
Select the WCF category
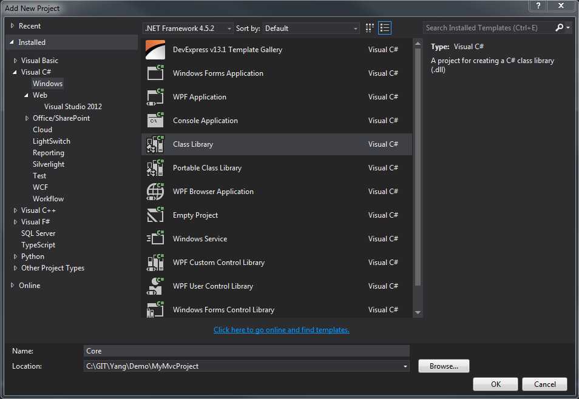[40, 187]
